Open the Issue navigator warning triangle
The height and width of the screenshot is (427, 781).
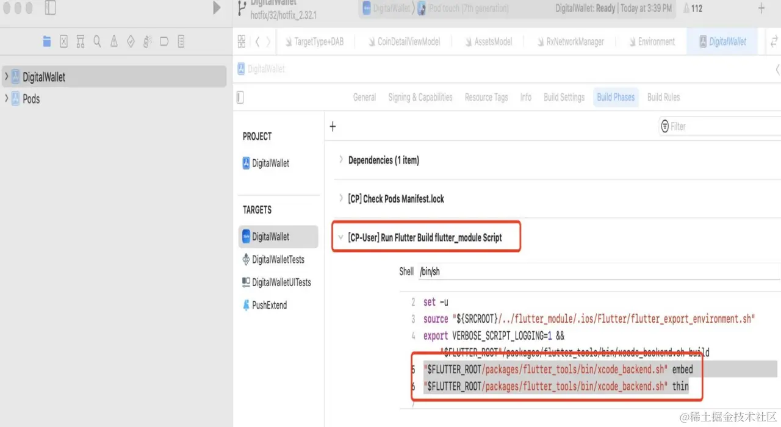click(113, 41)
